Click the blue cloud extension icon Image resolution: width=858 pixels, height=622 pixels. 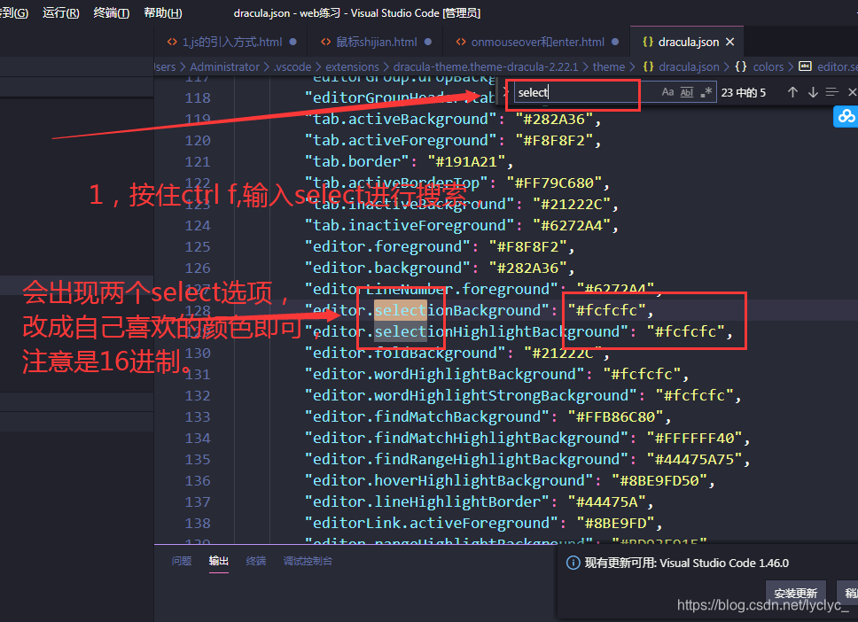pyautogui.click(x=846, y=117)
